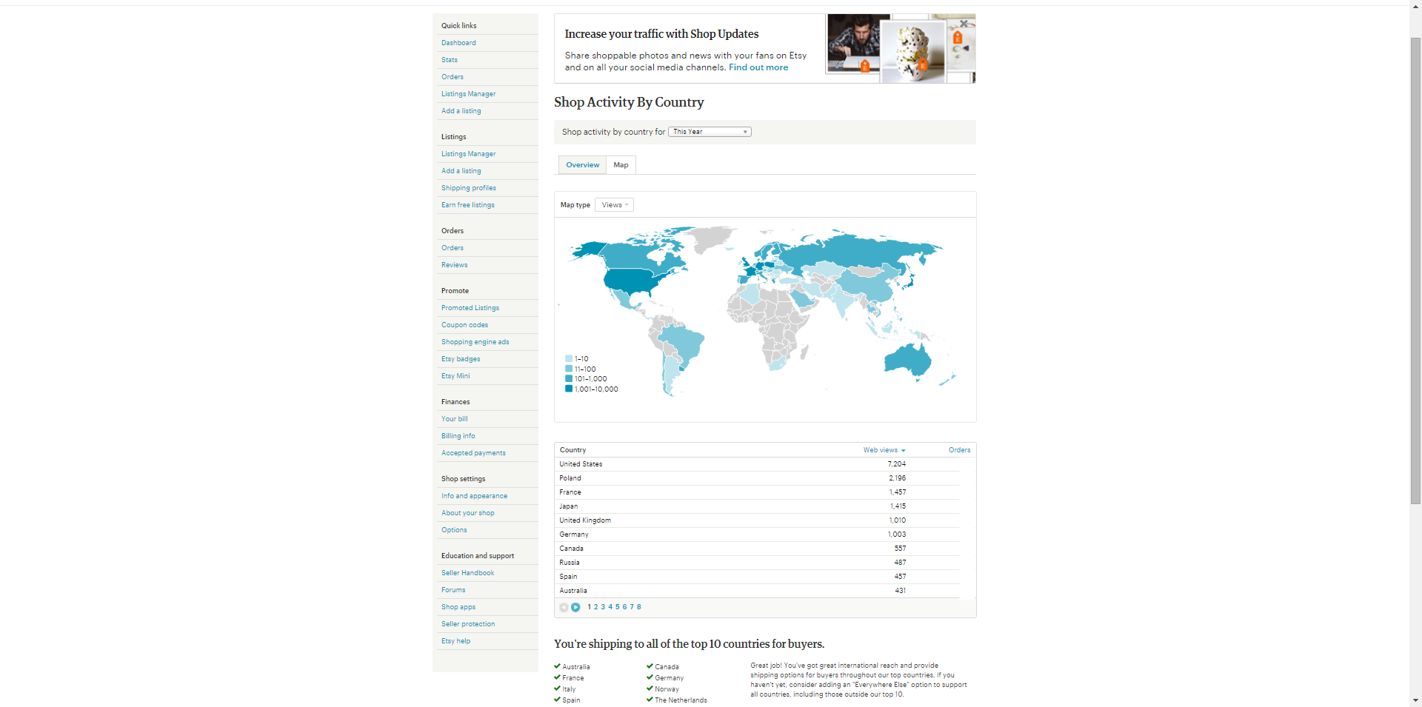
Task: Switch to the Map tab
Action: click(x=621, y=165)
